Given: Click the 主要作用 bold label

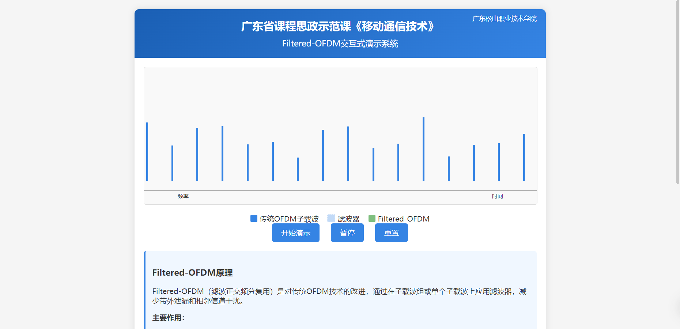Looking at the screenshot, I should click(x=168, y=318).
